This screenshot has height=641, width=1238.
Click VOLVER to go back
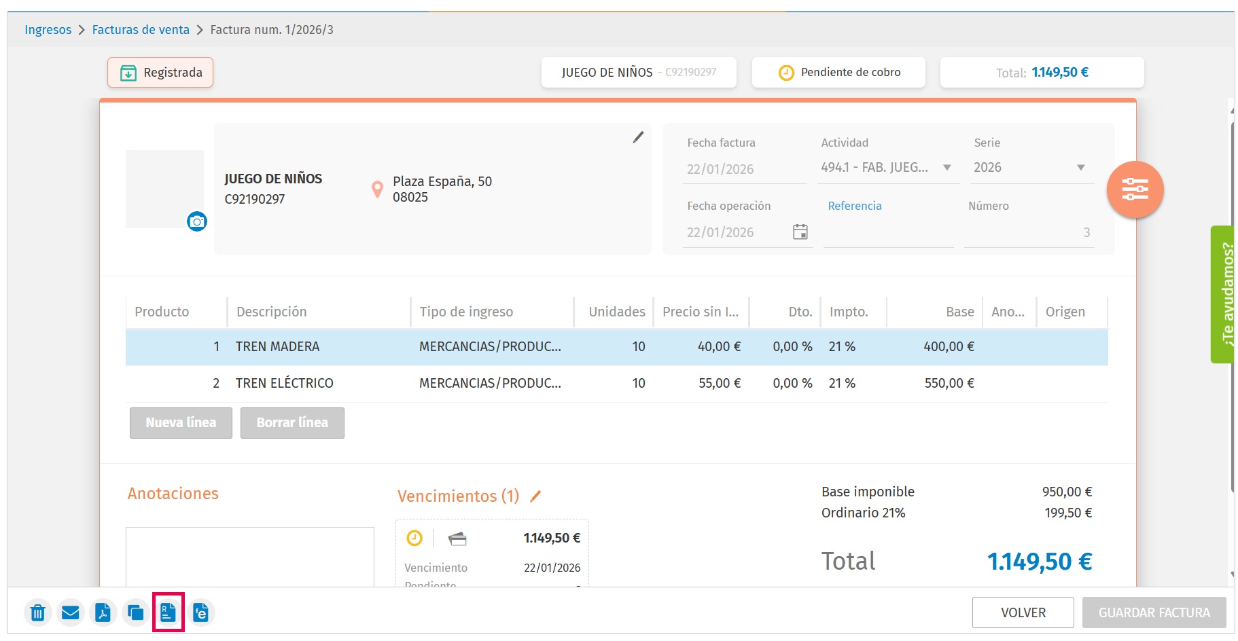pos(1023,612)
